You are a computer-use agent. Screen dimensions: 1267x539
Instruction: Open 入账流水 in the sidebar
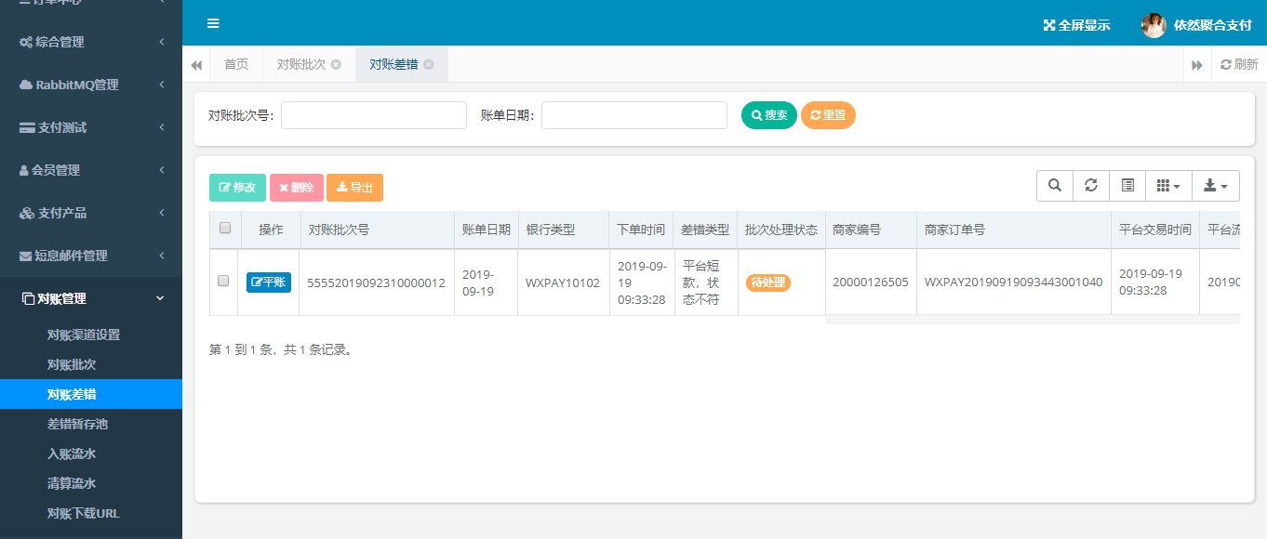coord(91,454)
